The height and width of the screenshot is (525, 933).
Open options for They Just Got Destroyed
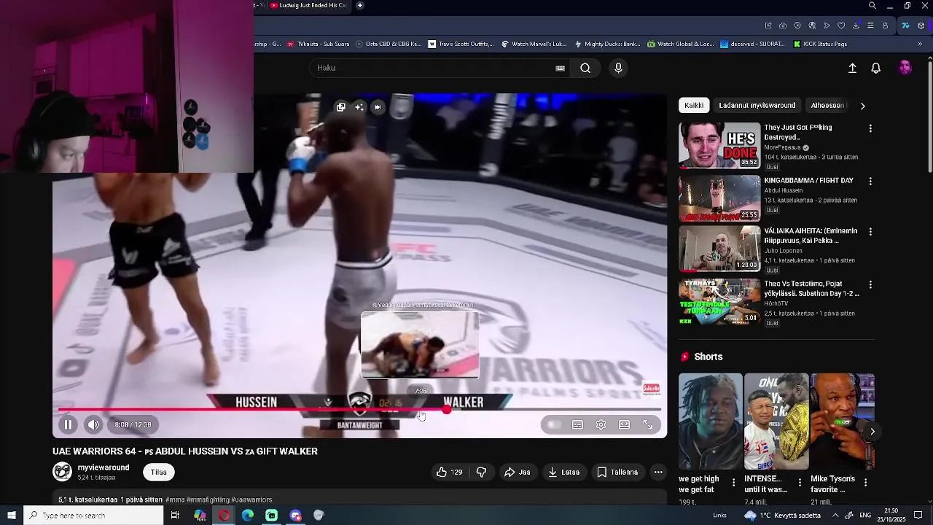pos(870,128)
